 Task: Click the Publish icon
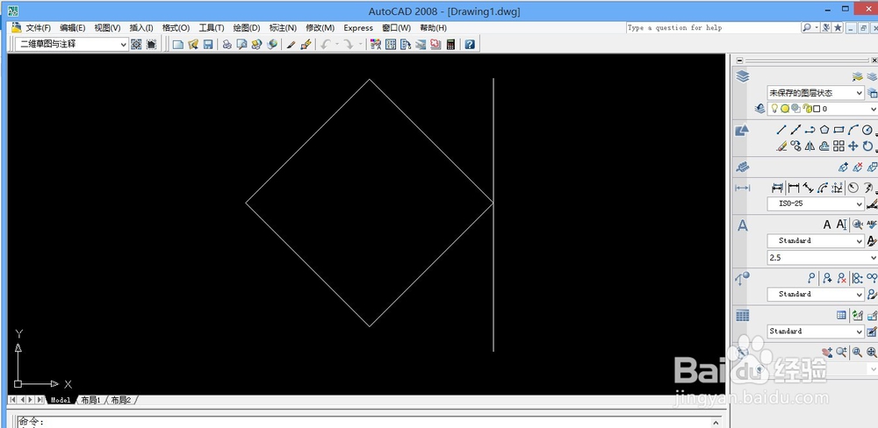pyautogui.click(x=256, y=44)
